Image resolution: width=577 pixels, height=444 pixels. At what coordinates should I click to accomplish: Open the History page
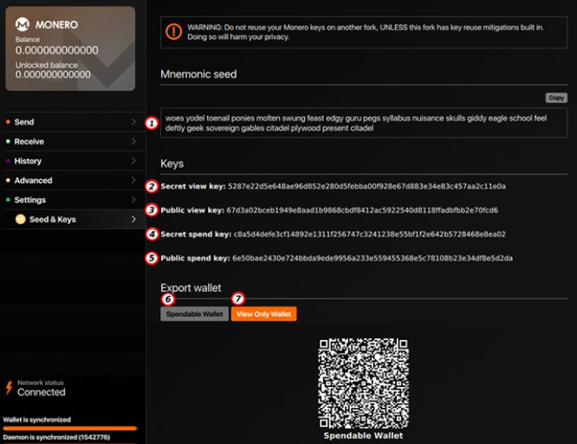pyautogui.click(x=28, y=161)
